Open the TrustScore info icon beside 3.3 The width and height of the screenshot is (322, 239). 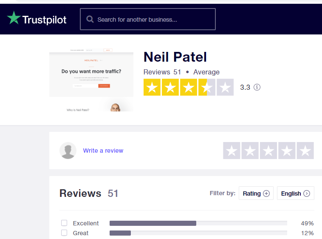pos(257,87)
